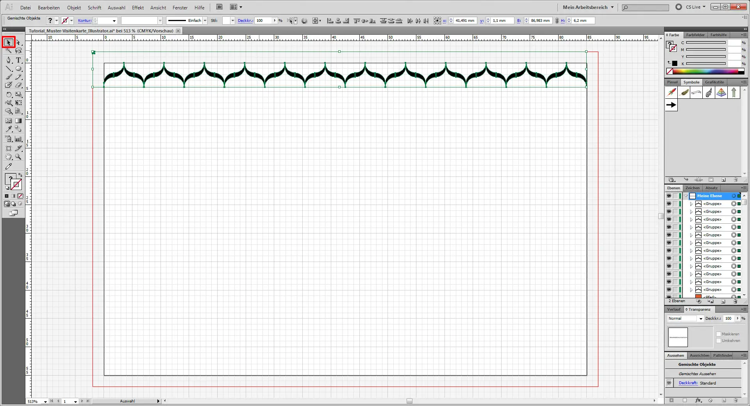The image size is (750, 406).
Task: Expand the first Gruppe layer's disclosure triangle
Action: (x=691, y=203)
